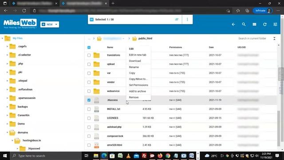
Task: Check the vendor folder checkbox
Action: click(x=89, y=82)
